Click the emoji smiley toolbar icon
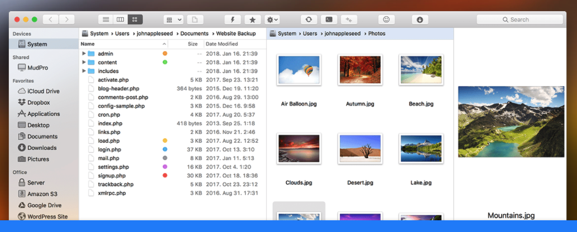 pyautogui.click(x=385, y=20)
